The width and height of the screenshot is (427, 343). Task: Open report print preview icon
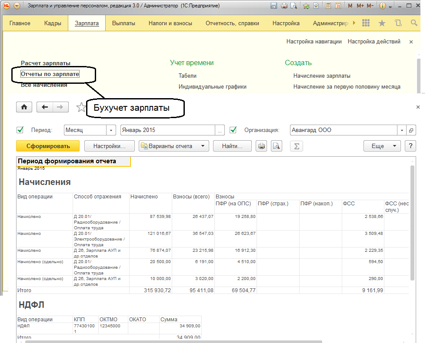point(277,146)
